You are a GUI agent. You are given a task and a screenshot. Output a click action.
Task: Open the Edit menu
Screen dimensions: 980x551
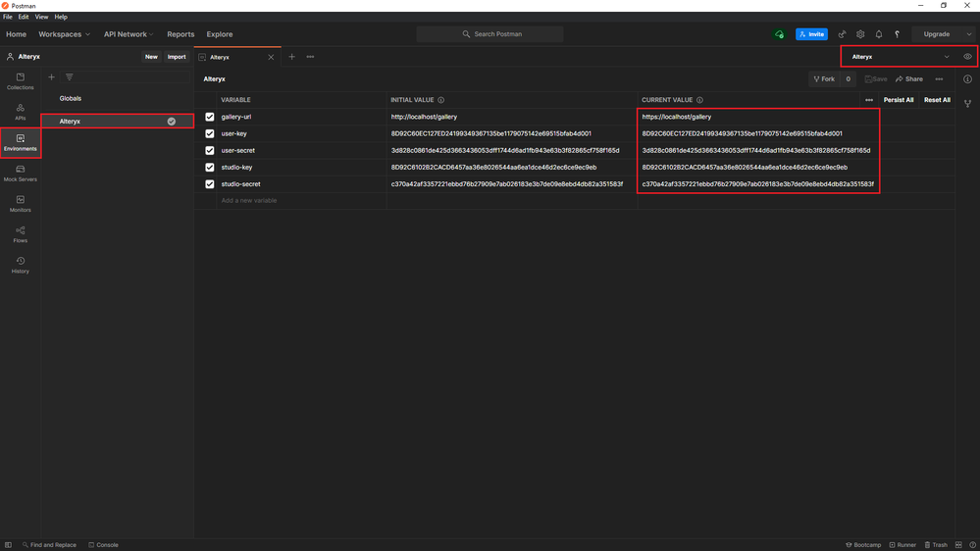24,17
